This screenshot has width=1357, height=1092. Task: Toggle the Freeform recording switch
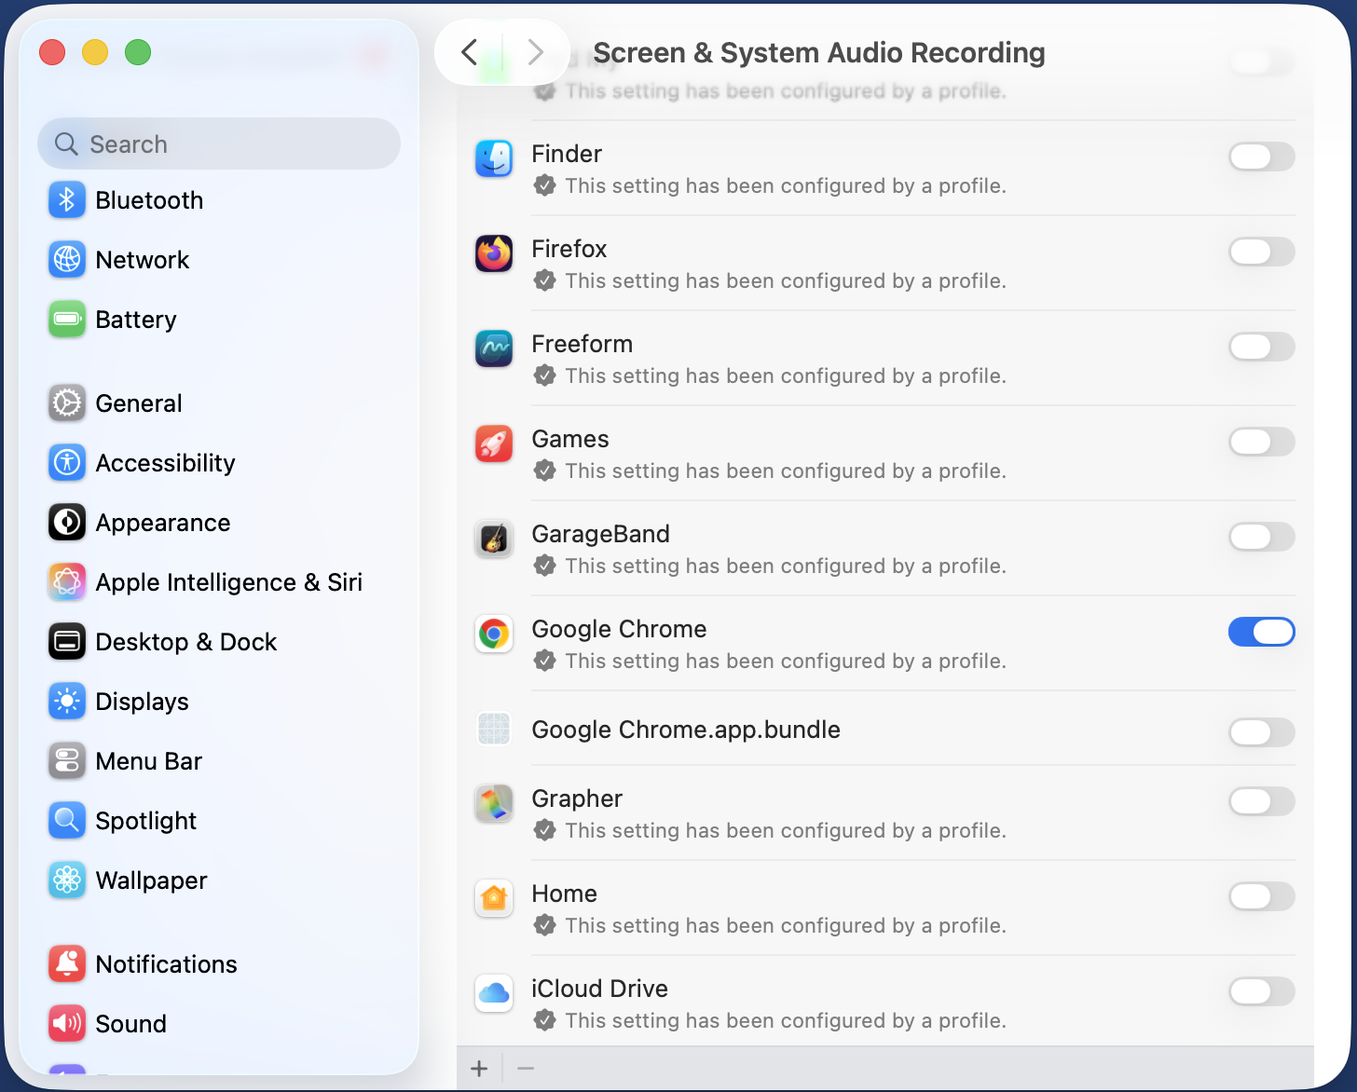1262,347
